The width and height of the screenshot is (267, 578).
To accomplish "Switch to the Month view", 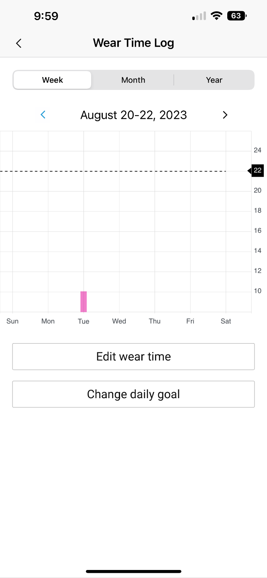I will pos(133,80).
